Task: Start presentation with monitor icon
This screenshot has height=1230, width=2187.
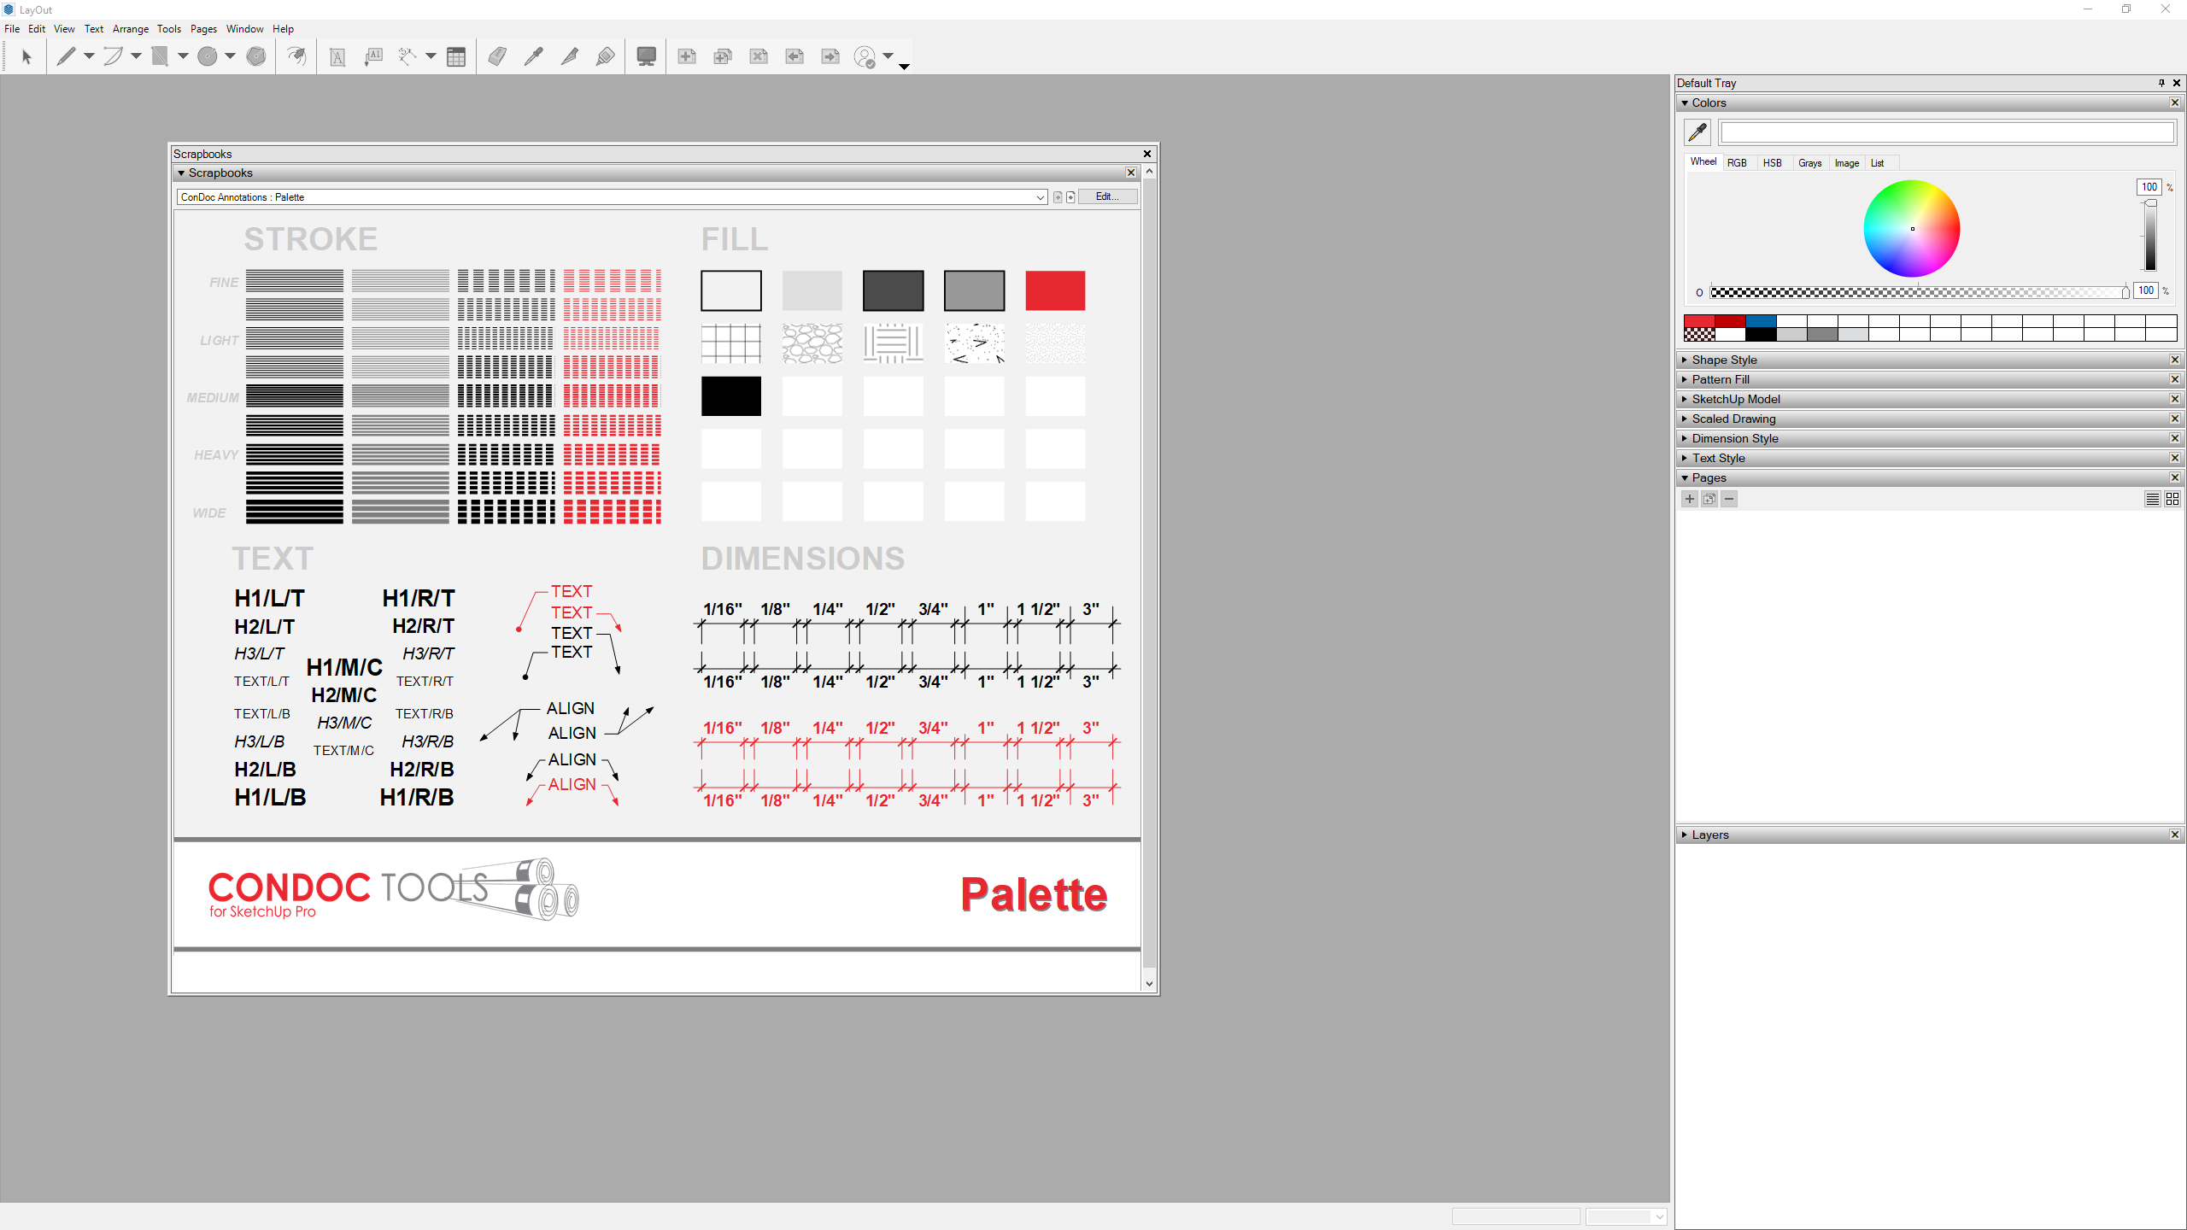Action: pos(647,57)
